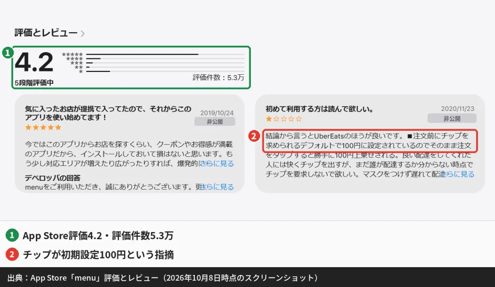
Task: Click the review text starting 今ではこのアプリから
Action: (x=129, y=154)
